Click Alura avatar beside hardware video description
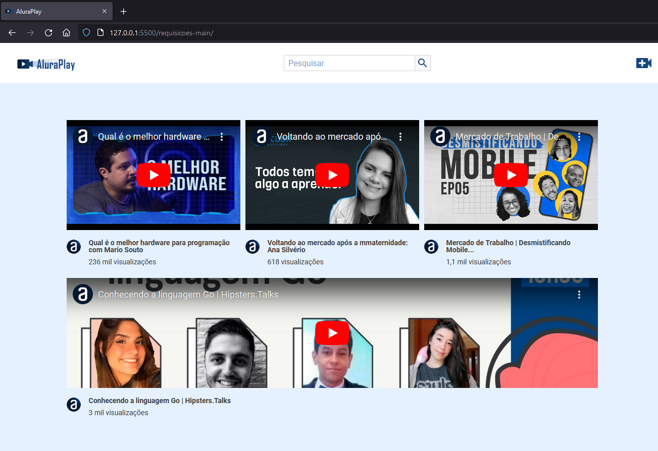Image resolution: width=658 pixels, height=451 pixels. tap(74, 247)
